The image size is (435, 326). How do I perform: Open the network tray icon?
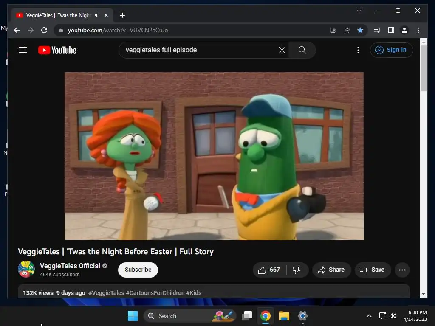click(383, 316)
